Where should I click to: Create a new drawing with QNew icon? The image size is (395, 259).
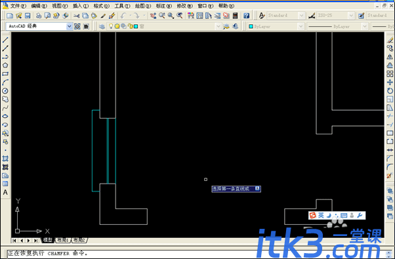point(10,16)
